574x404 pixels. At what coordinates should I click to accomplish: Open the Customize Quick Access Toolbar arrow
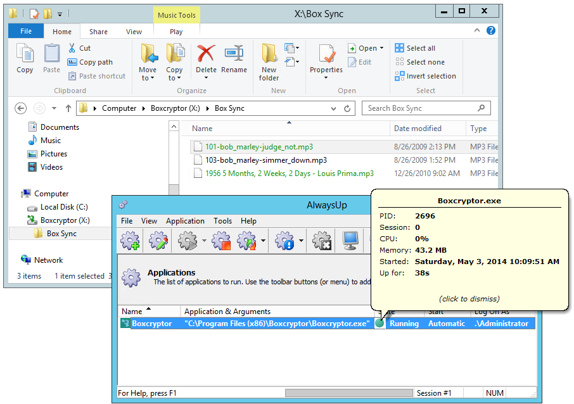[60, 15]
